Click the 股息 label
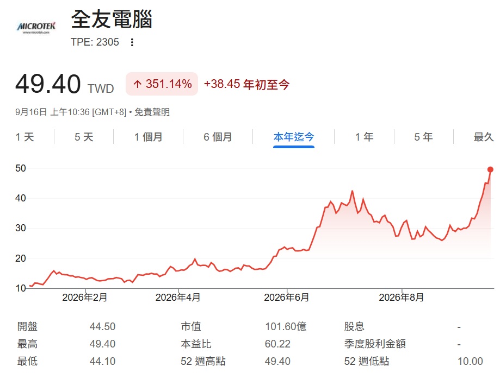 [x=354, y=326]
